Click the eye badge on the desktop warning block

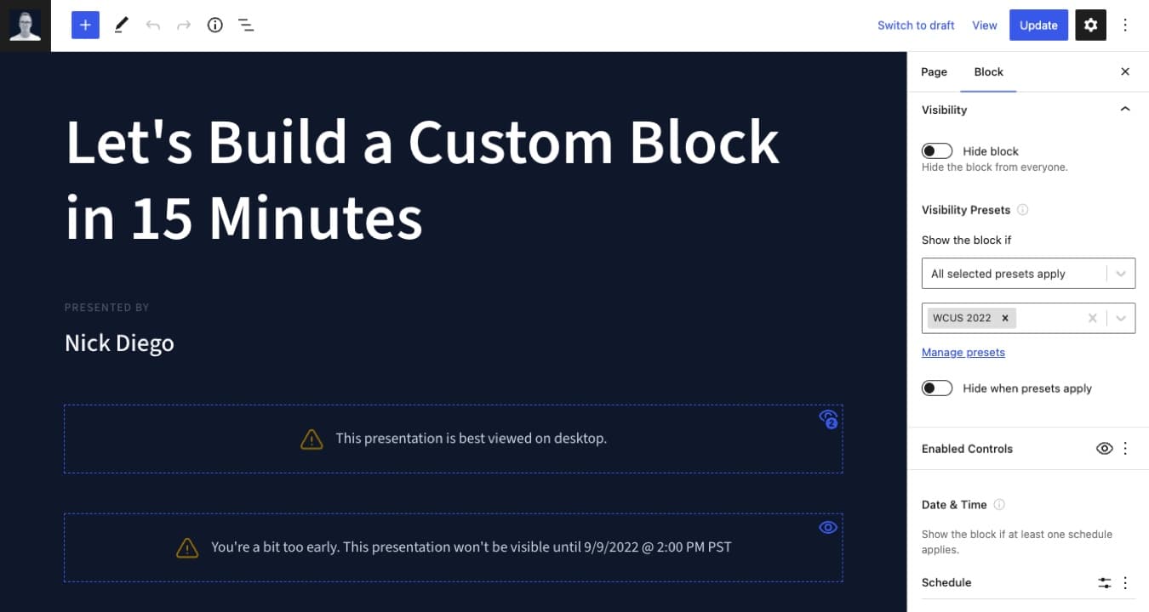tap(827, 418)
